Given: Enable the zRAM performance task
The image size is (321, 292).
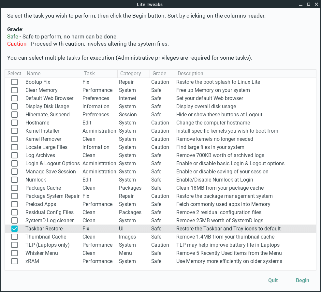Looking at the screenshot, I should pos(14,261).
